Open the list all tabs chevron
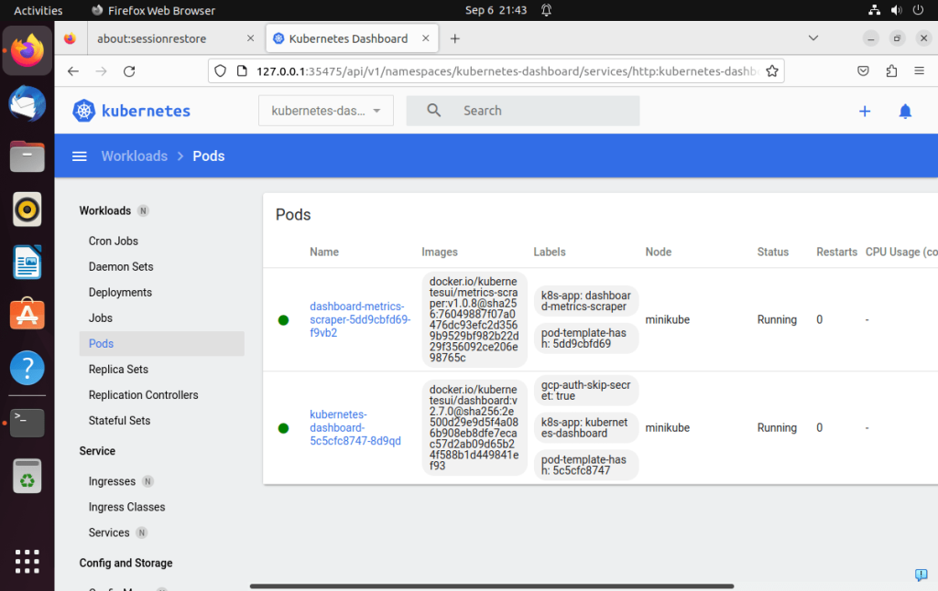This screenshot has height=591, width=938. point(813,38)
